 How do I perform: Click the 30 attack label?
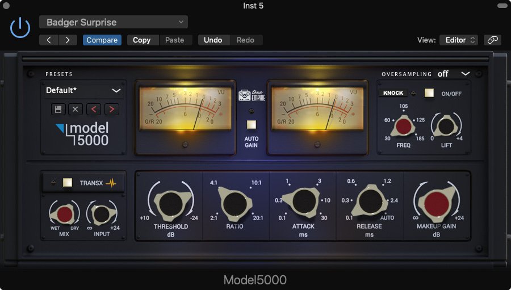pyautogui.click(x=324, y=218)
